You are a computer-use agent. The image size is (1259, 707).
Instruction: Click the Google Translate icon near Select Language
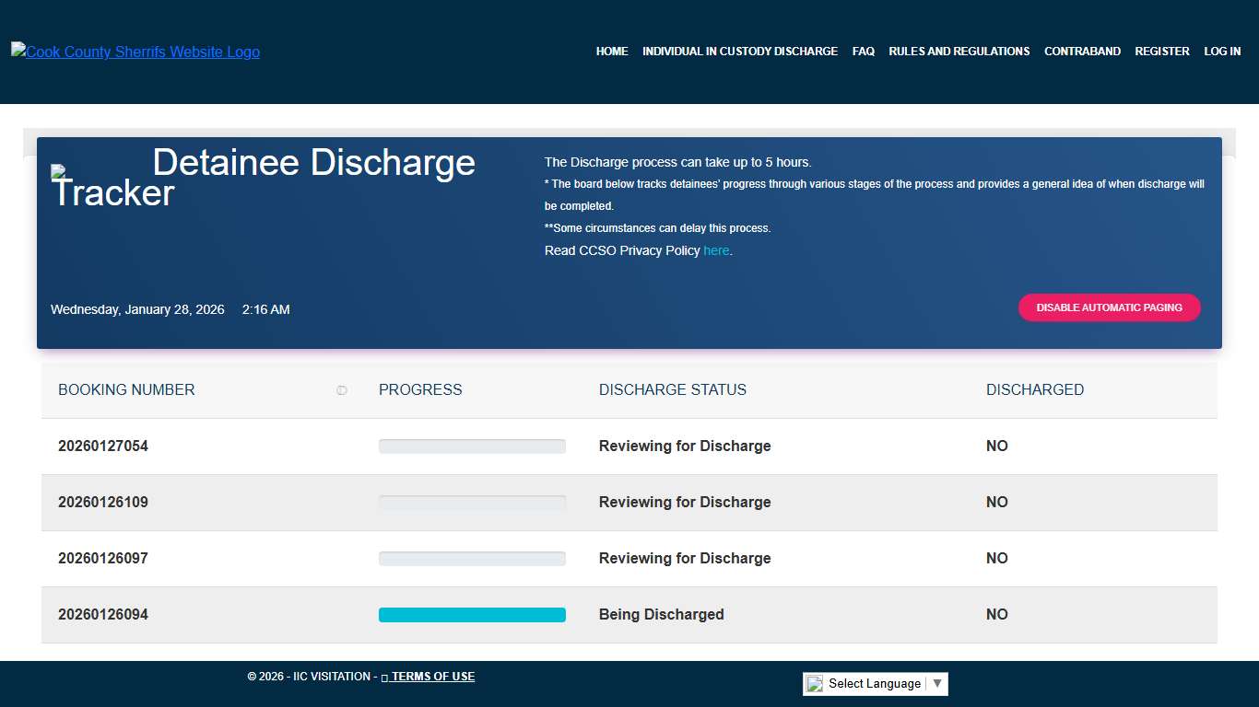814,683
